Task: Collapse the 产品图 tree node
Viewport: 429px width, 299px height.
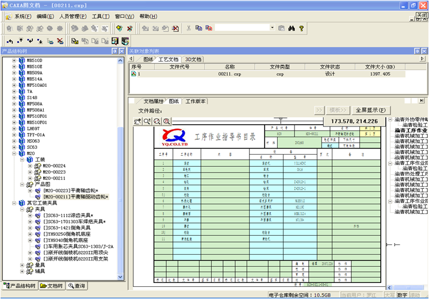Action: (x=22, y=185)
